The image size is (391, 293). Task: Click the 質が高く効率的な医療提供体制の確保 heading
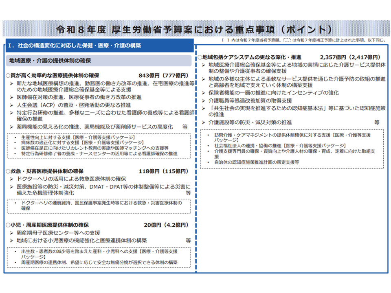click(53, 75)
